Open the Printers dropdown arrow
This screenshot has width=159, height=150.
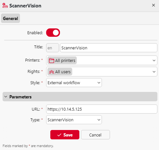[154, 60]
